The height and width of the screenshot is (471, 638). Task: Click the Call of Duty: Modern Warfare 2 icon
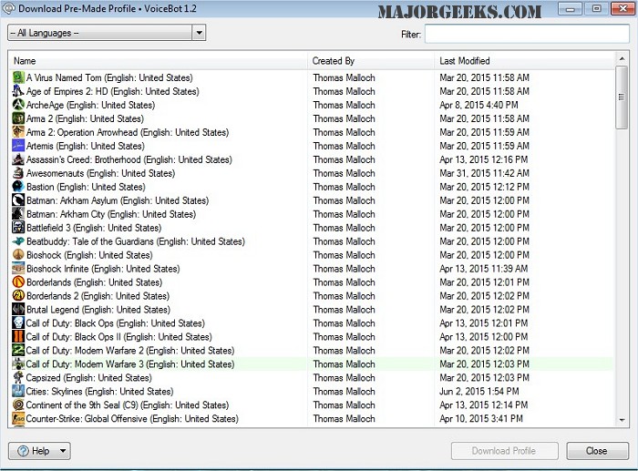click(18, 350)
